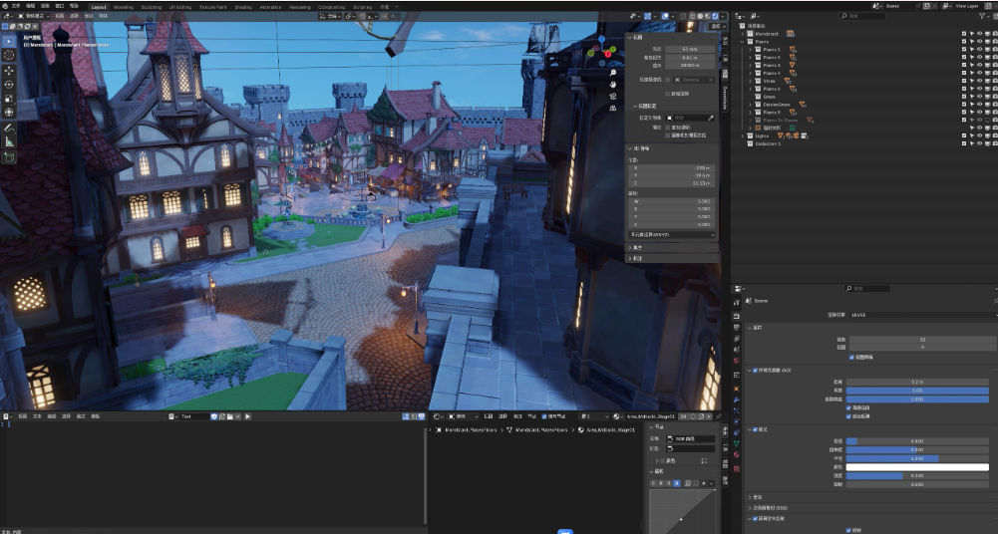The image size is (998, 534).
Task: Open the File menu in the top bar
Action: [x=14, y=6]
